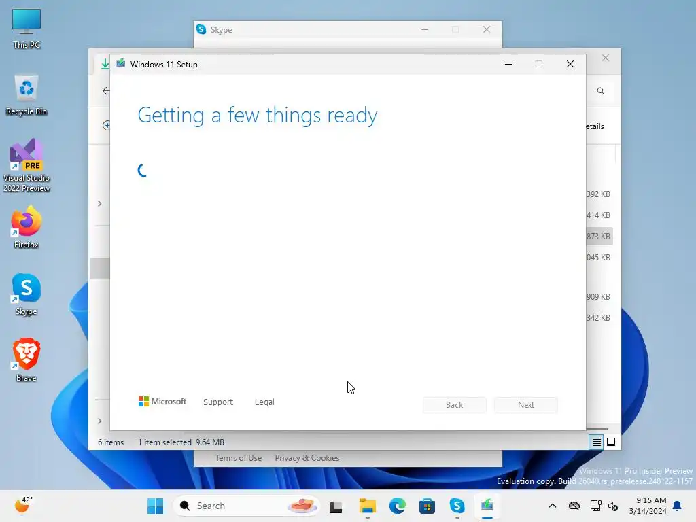Open the network status tray icon
Screen dimensions: 696x522
(595, 506)
